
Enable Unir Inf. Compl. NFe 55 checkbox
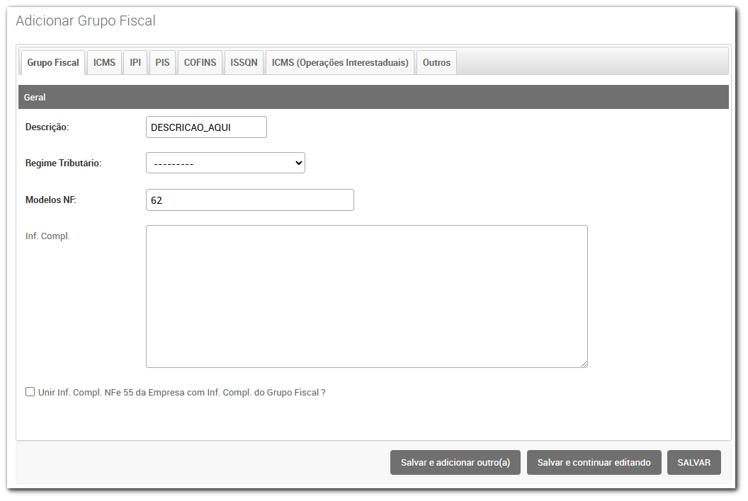(30, 391)
